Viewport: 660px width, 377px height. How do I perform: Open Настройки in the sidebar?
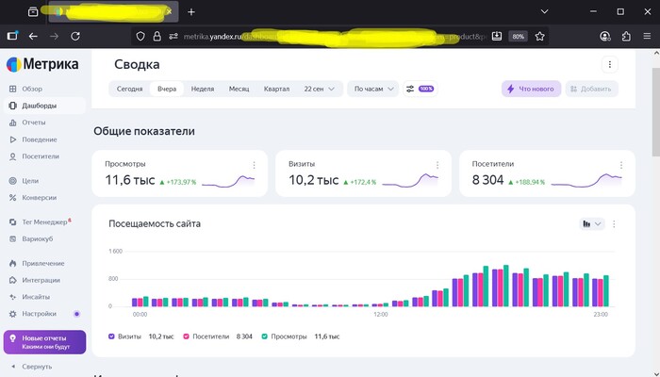(39, 314)
